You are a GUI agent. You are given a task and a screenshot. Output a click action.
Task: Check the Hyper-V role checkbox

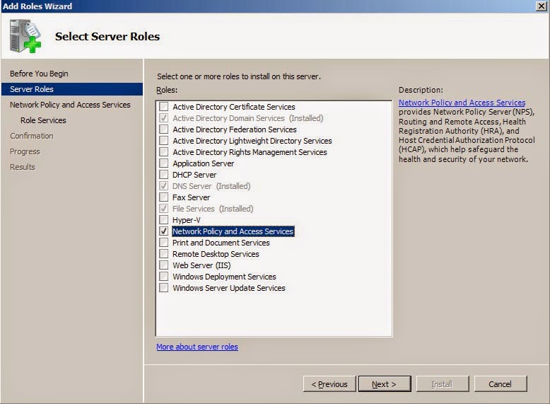(x=163, y=220)
